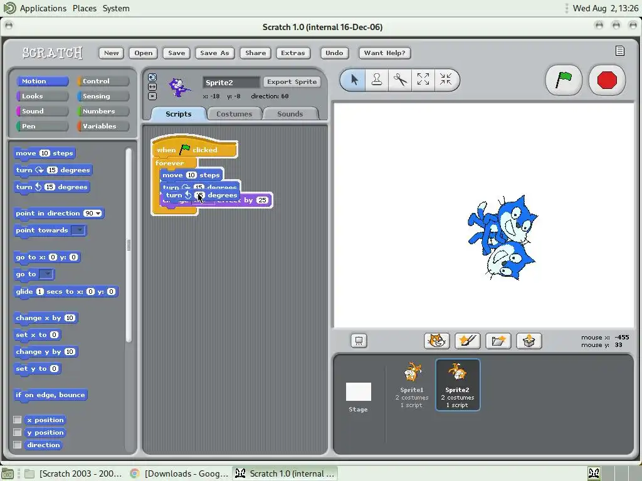642x481 pixels.
Task: Open point in direction 90 dropdown
Action: tap(98, 214)
